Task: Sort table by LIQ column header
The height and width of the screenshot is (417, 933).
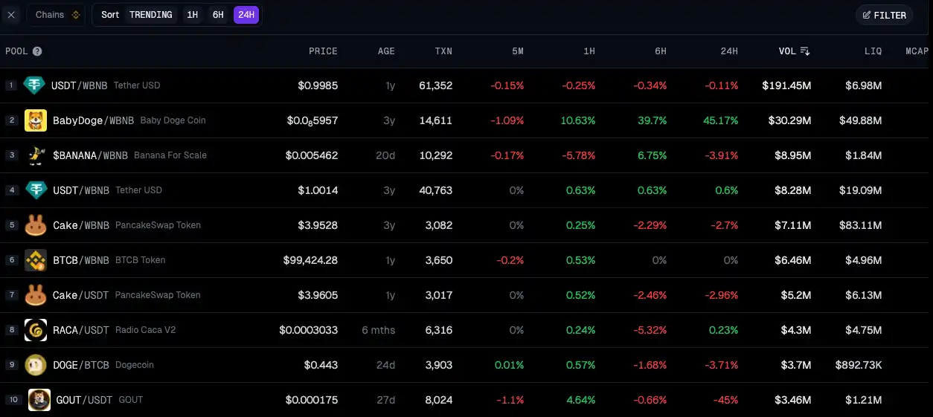Action: pos(873,51)
